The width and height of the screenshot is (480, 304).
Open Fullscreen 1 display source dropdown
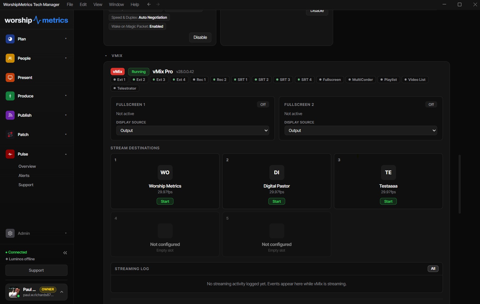[193, 131]
